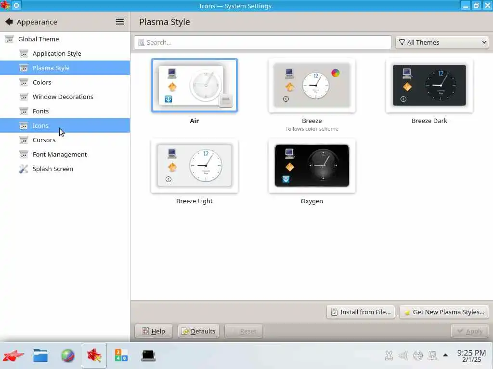Image resolution: width=493 pixels, height=369 pixels.
Task: Click the window pin icon in the titlebar
Action: pyautogui.click(x=16, y=6)
